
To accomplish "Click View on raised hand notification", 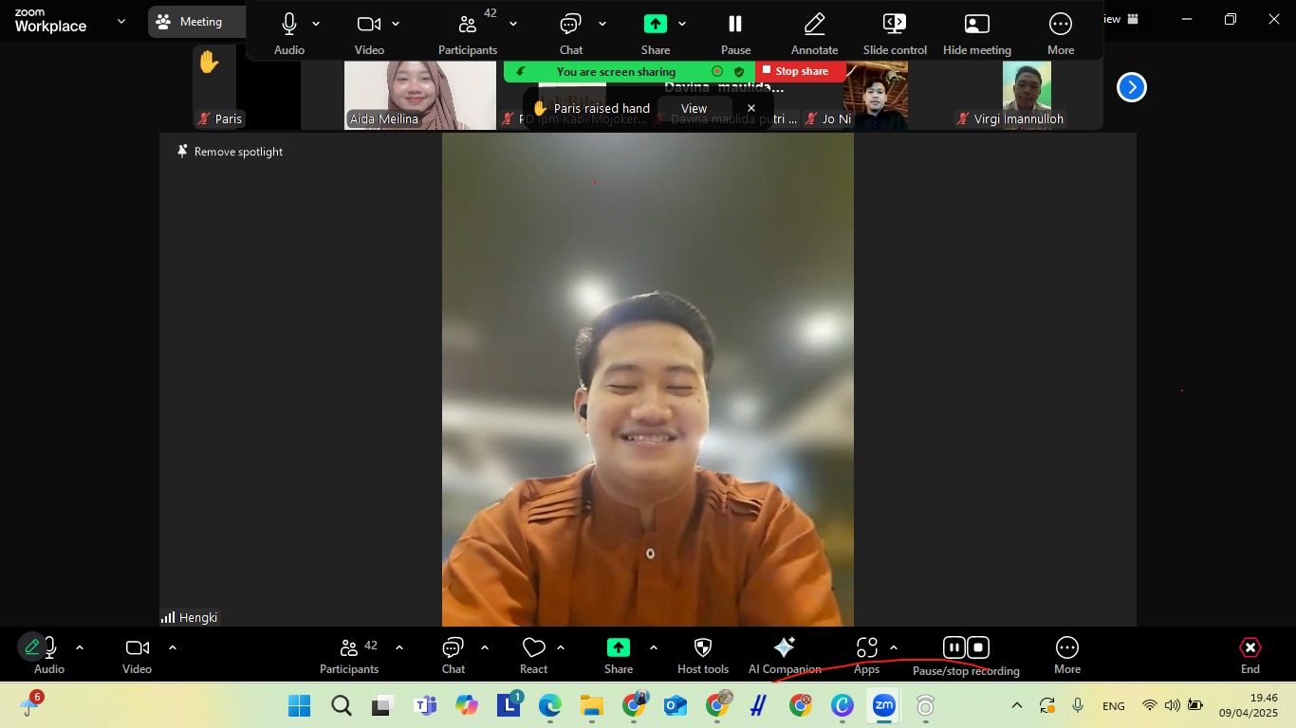I will (x=694, y=109).
